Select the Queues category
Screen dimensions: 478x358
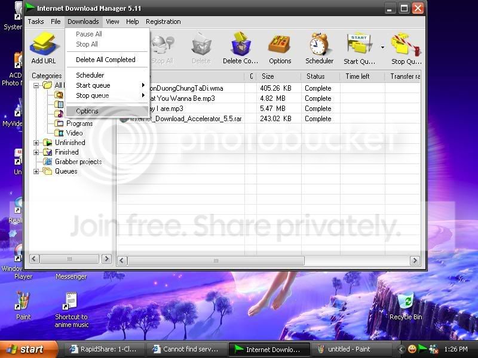pyautogui.click(x=66, y=171)
